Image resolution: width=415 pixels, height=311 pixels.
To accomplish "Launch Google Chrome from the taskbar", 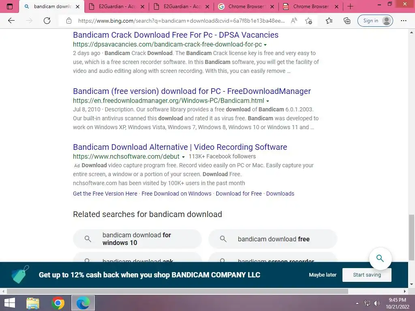I will coord(58,303).
